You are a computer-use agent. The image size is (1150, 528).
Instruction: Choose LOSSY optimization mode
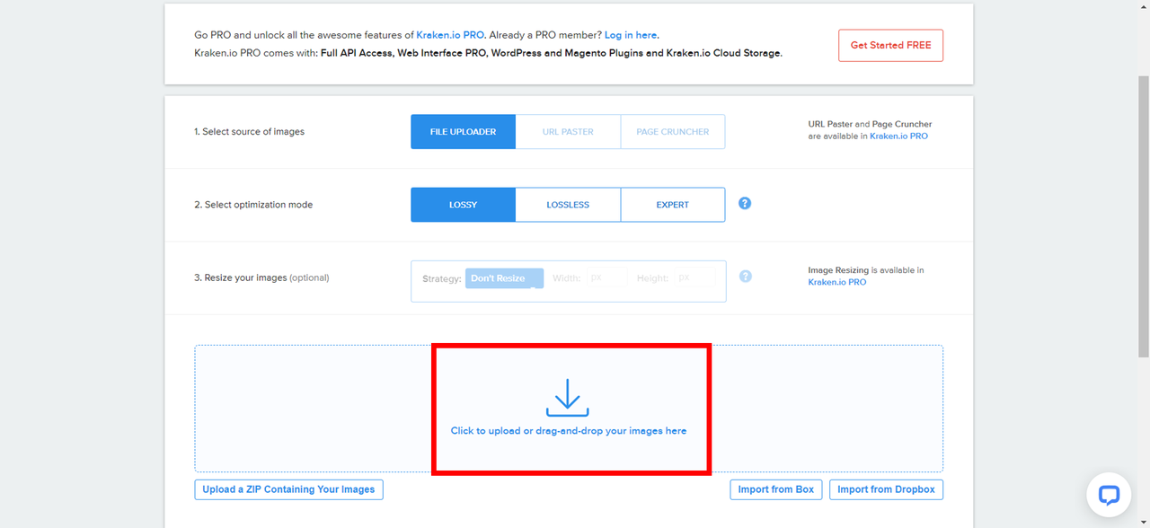[x=464, y=205]
